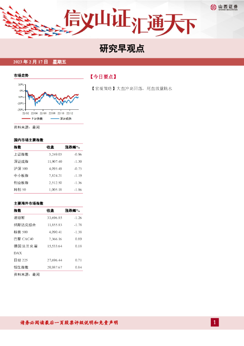Viewport: 244px width, 346px height.
Task: Click the date 2023年2月17日 星期五
Action: tap(40, 62)
